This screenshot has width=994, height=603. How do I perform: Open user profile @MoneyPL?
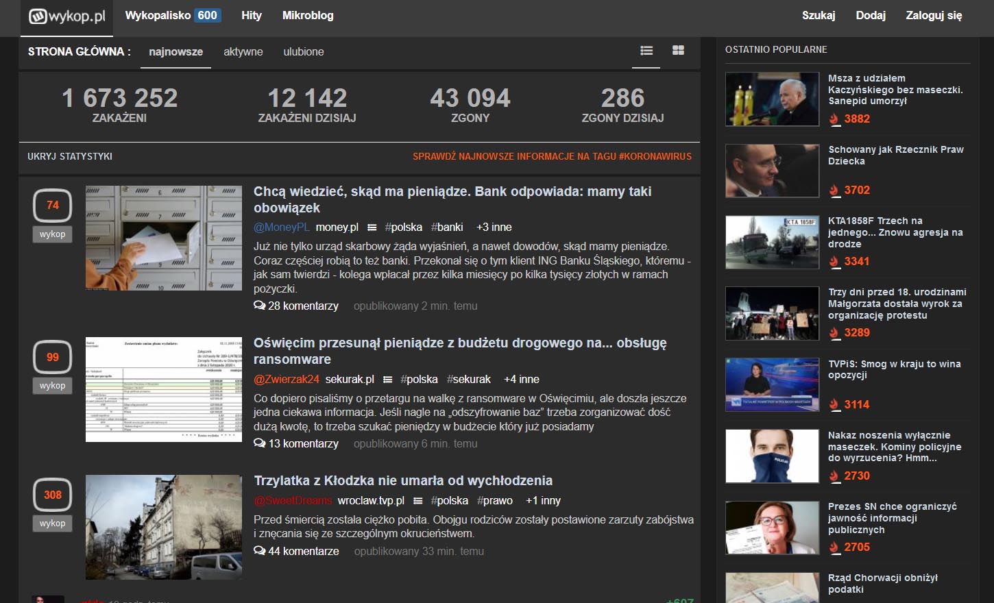coord(282,227)
